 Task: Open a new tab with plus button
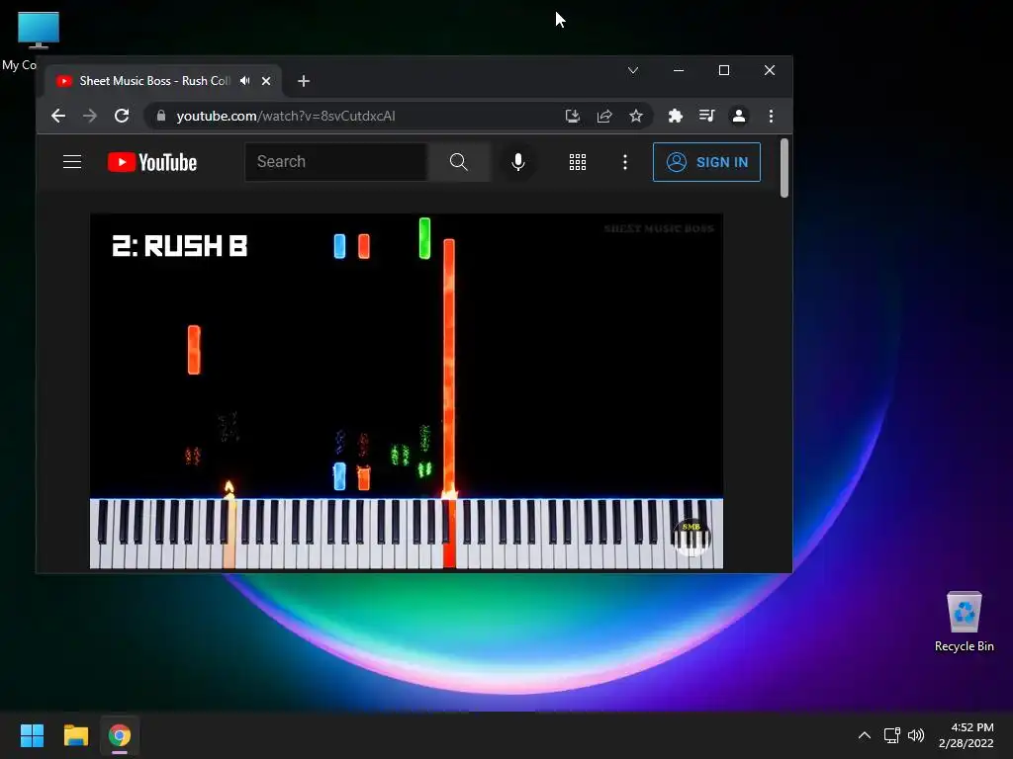[304, 81]
